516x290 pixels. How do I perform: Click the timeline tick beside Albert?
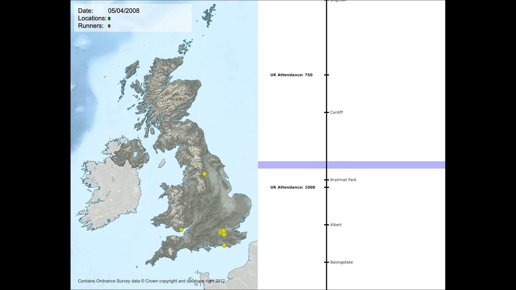pyautogui.click(x=327, y=225)
